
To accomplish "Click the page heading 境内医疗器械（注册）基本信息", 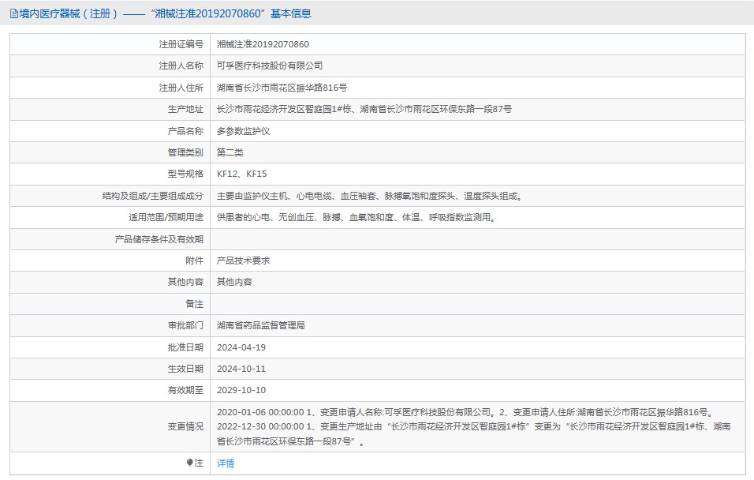I will 165,13.
